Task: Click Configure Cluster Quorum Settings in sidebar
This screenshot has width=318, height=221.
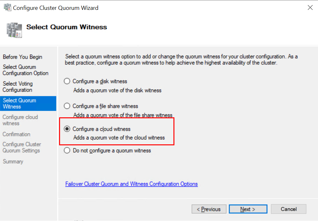Action: [22, 147]
